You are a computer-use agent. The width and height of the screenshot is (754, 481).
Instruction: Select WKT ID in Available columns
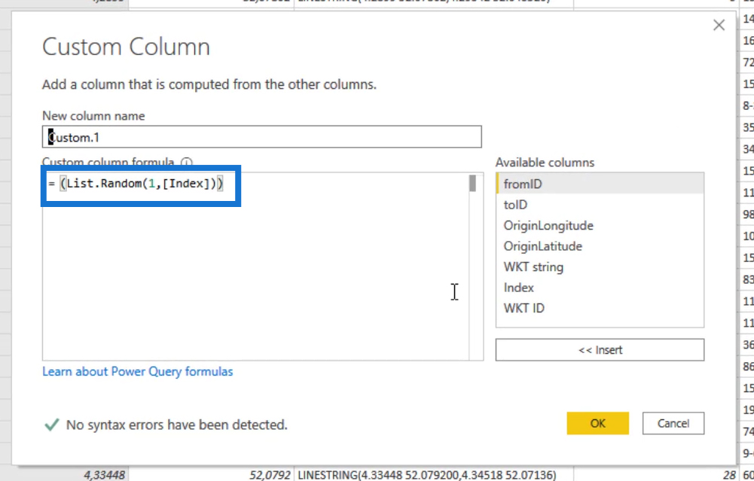click(x=600, y=308)
